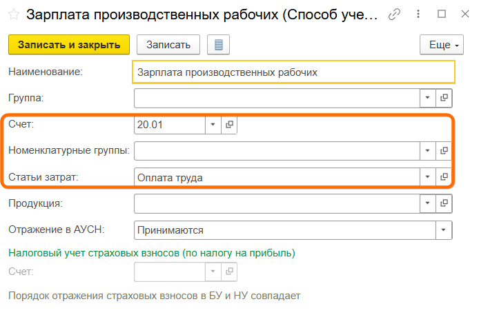Click the Счет field with 20.01
This screenshot has height=326, width=479.
[170, 125]
